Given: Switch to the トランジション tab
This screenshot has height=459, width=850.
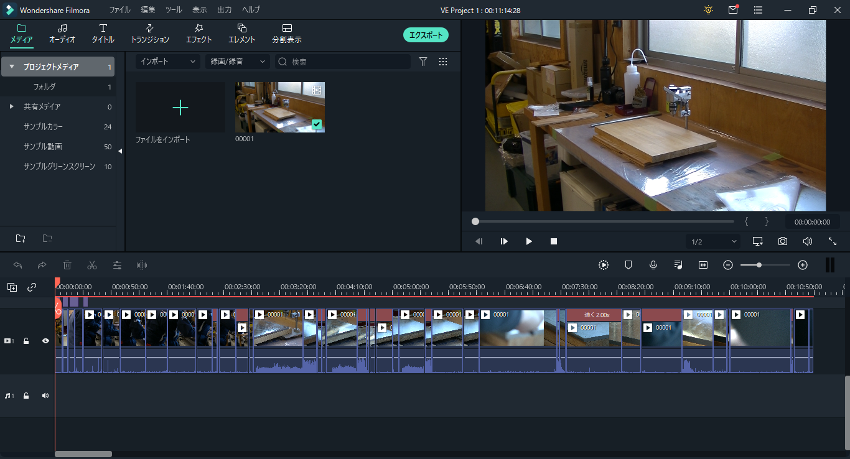Looking at the screenshot, I should coord(150,34).
